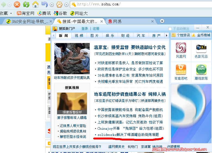Open 对铁道部要求是救人 news link
This screenshot has width=212, height=153.
[130, 63]
